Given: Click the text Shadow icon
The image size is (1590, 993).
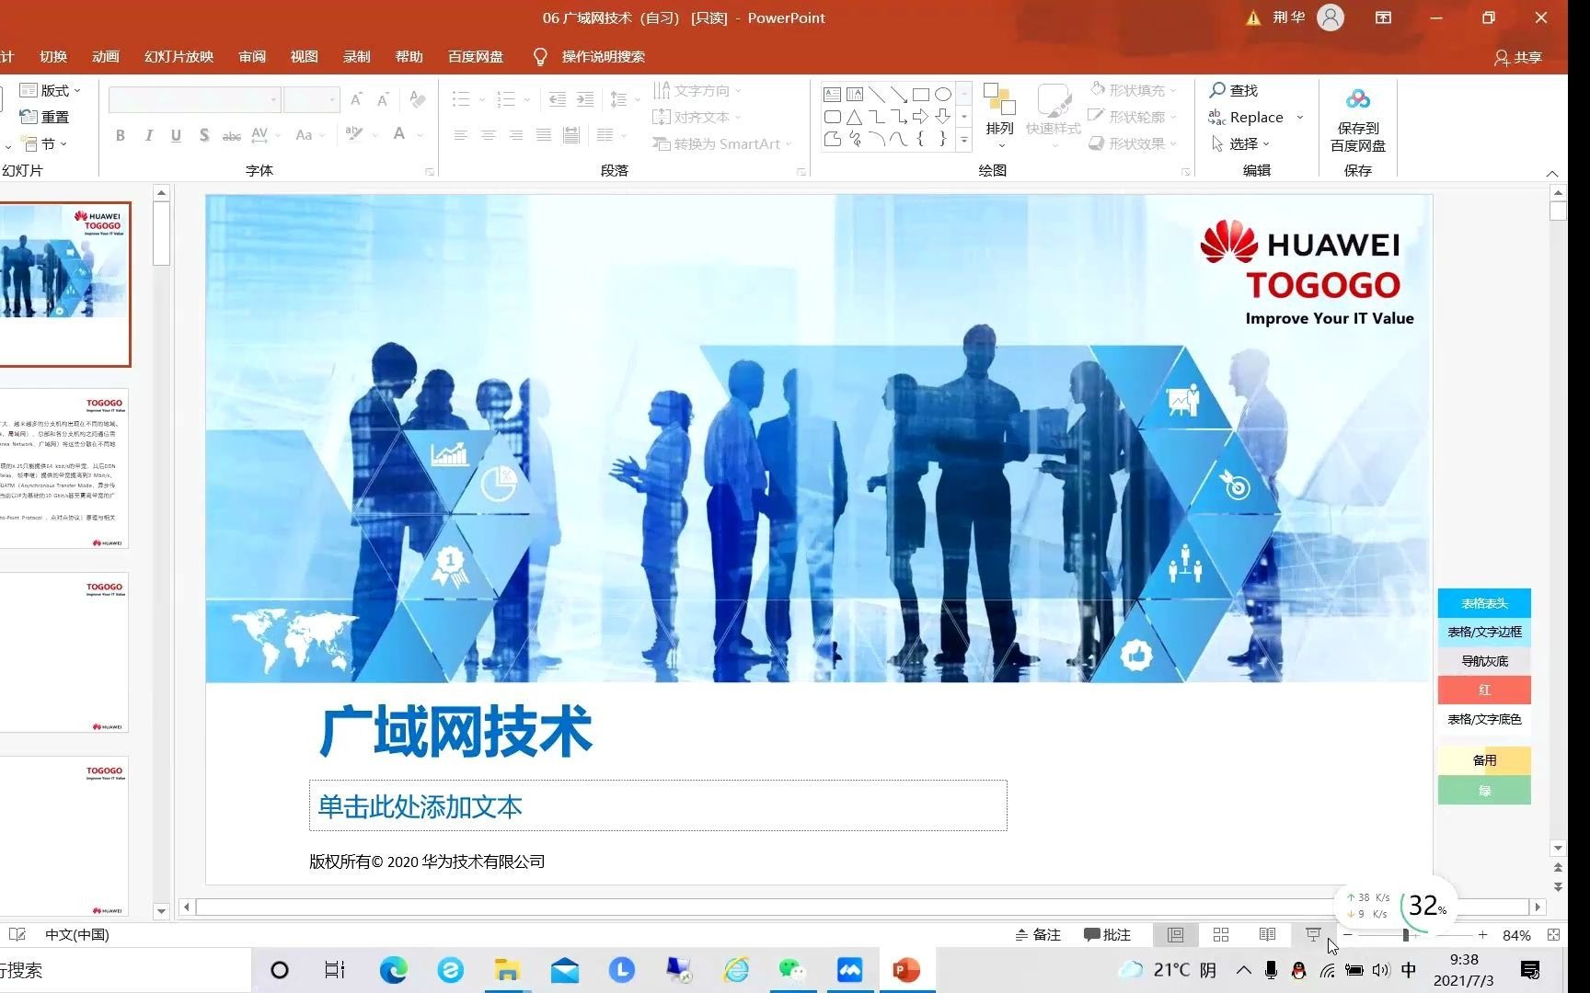Looking at the screenshot, I should click(x=204, y=135).
